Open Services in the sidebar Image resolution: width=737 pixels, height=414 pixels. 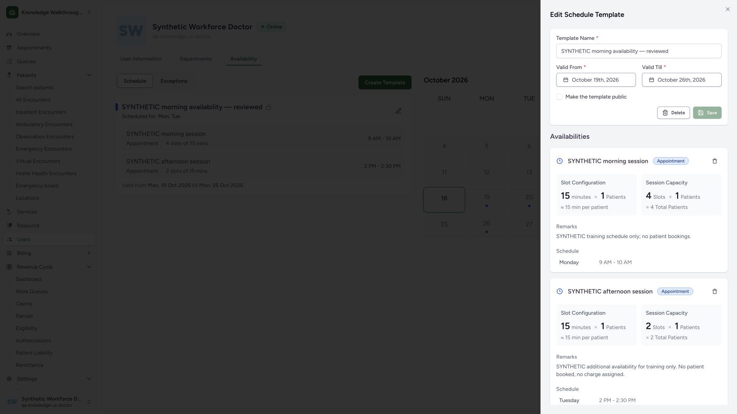coord(49,212)
